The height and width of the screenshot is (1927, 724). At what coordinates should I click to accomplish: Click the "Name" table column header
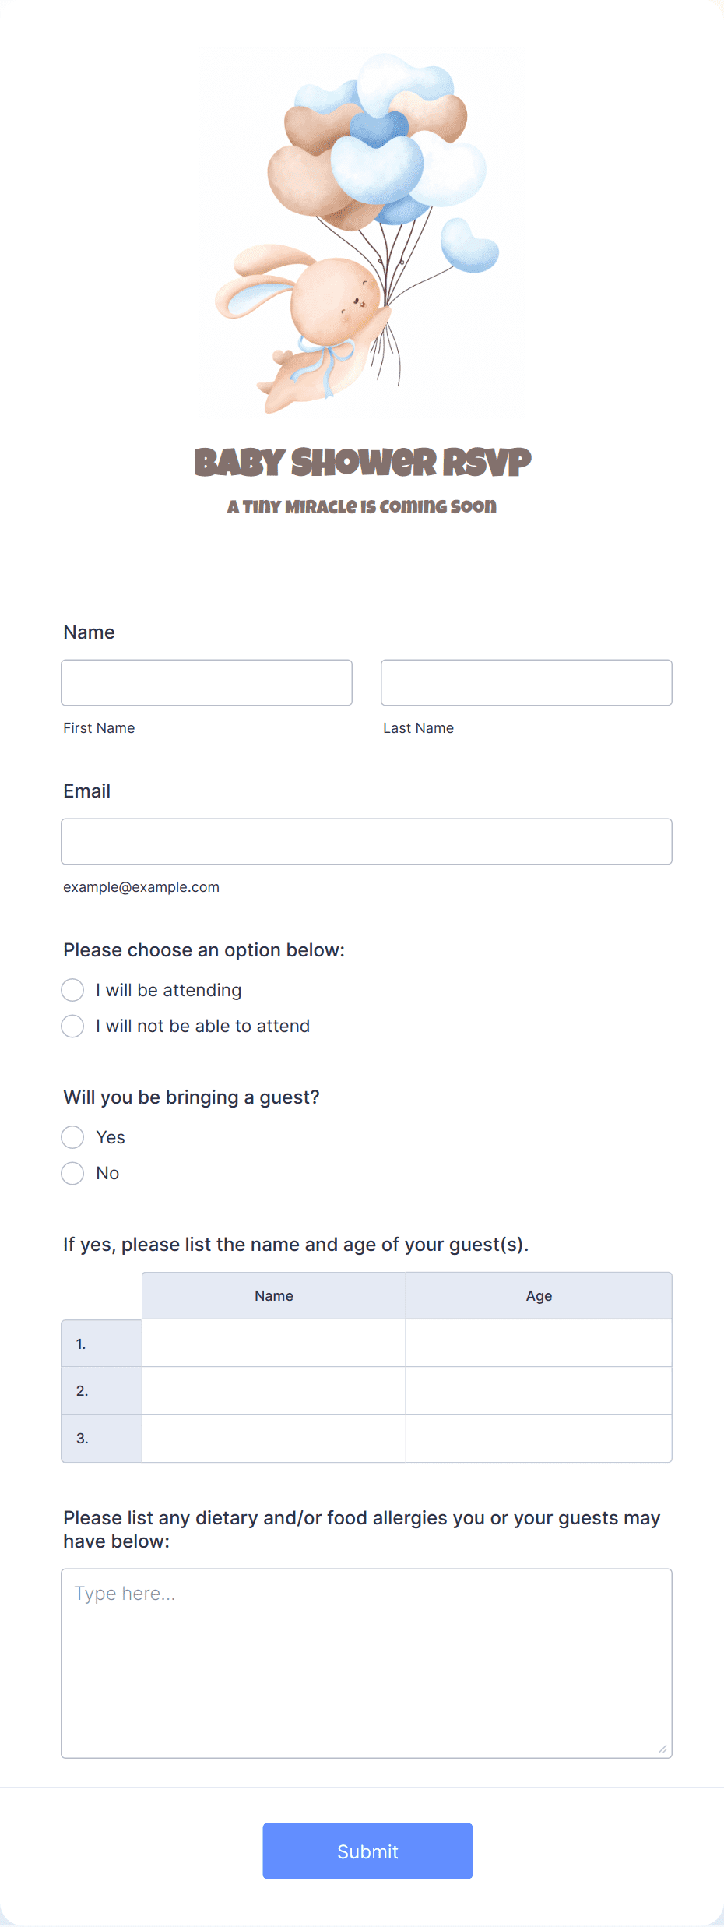pos(274,1295)
